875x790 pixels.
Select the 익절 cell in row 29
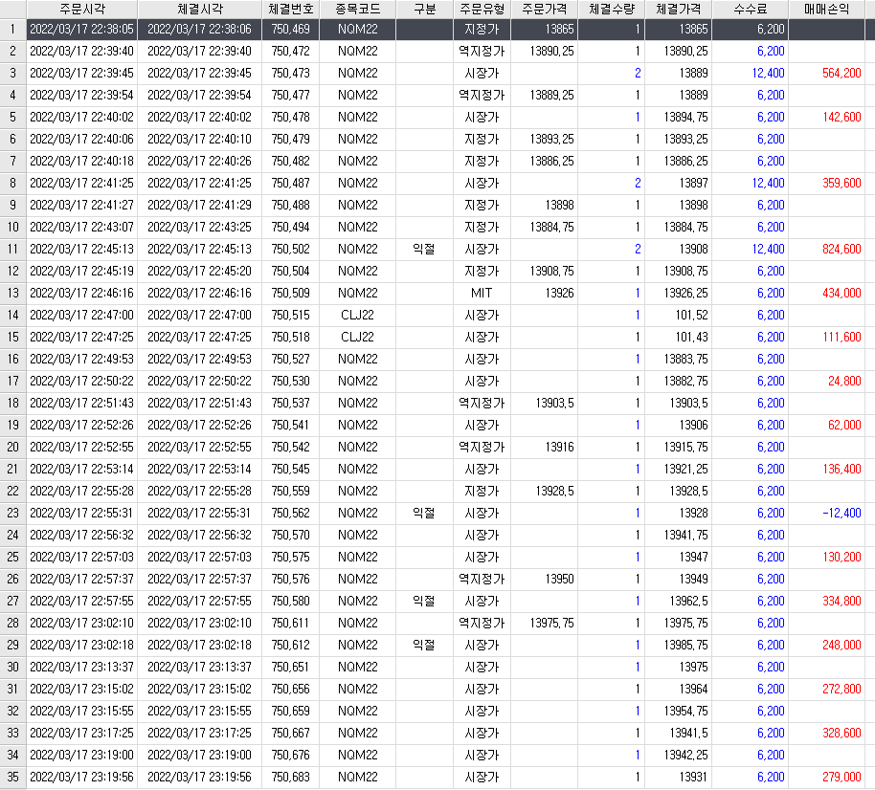(423, 645)
